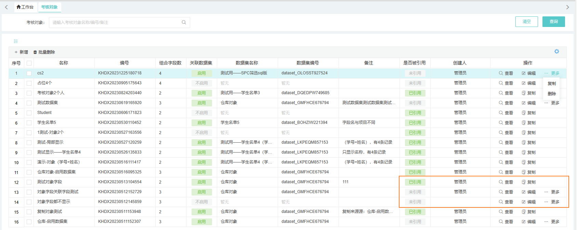This screenshot has height=230, width=577.
Task: Edit the cs2 row with the 编辑 icon
Action: (528, 73)
